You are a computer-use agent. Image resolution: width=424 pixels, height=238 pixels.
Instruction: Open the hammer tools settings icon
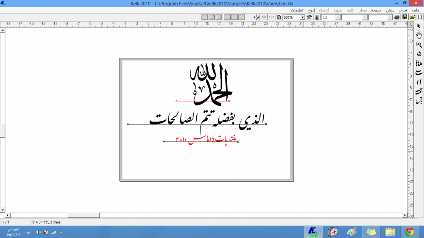point(309,17)
